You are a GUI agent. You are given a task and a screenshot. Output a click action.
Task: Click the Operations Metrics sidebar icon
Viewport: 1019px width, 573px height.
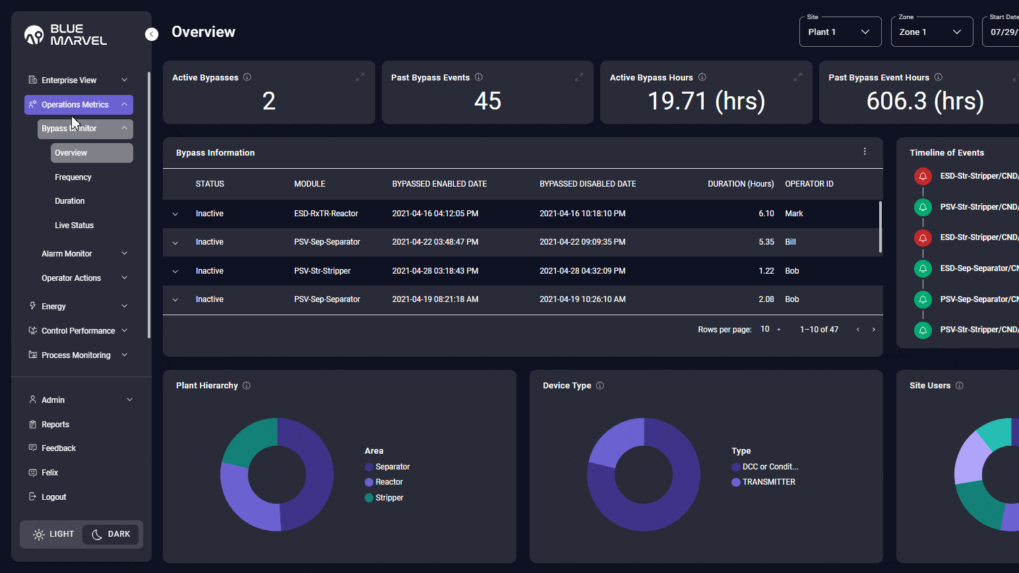coord(33,104)
